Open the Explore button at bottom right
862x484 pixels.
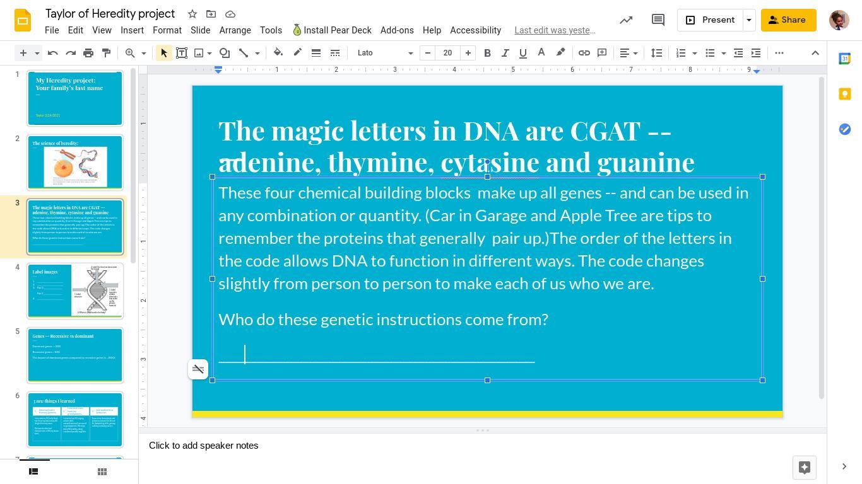[x=804, y=467]
